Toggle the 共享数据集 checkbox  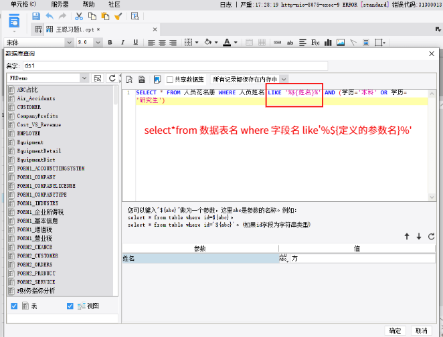pos(170,80)
